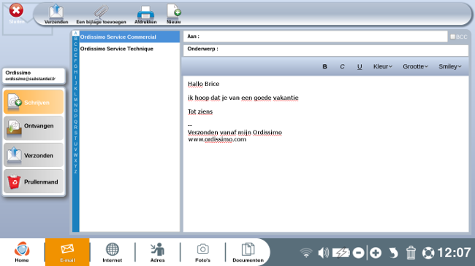Click the Schrijven compose button

34,102
